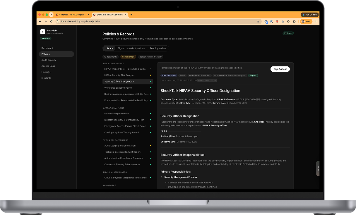Switch to Pending review tab
This screenshot has width=356, height=215.
point(158,48)
